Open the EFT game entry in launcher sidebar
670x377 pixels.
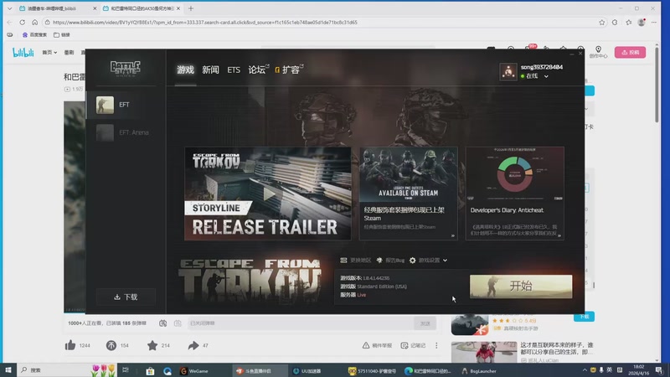point(126,105)
